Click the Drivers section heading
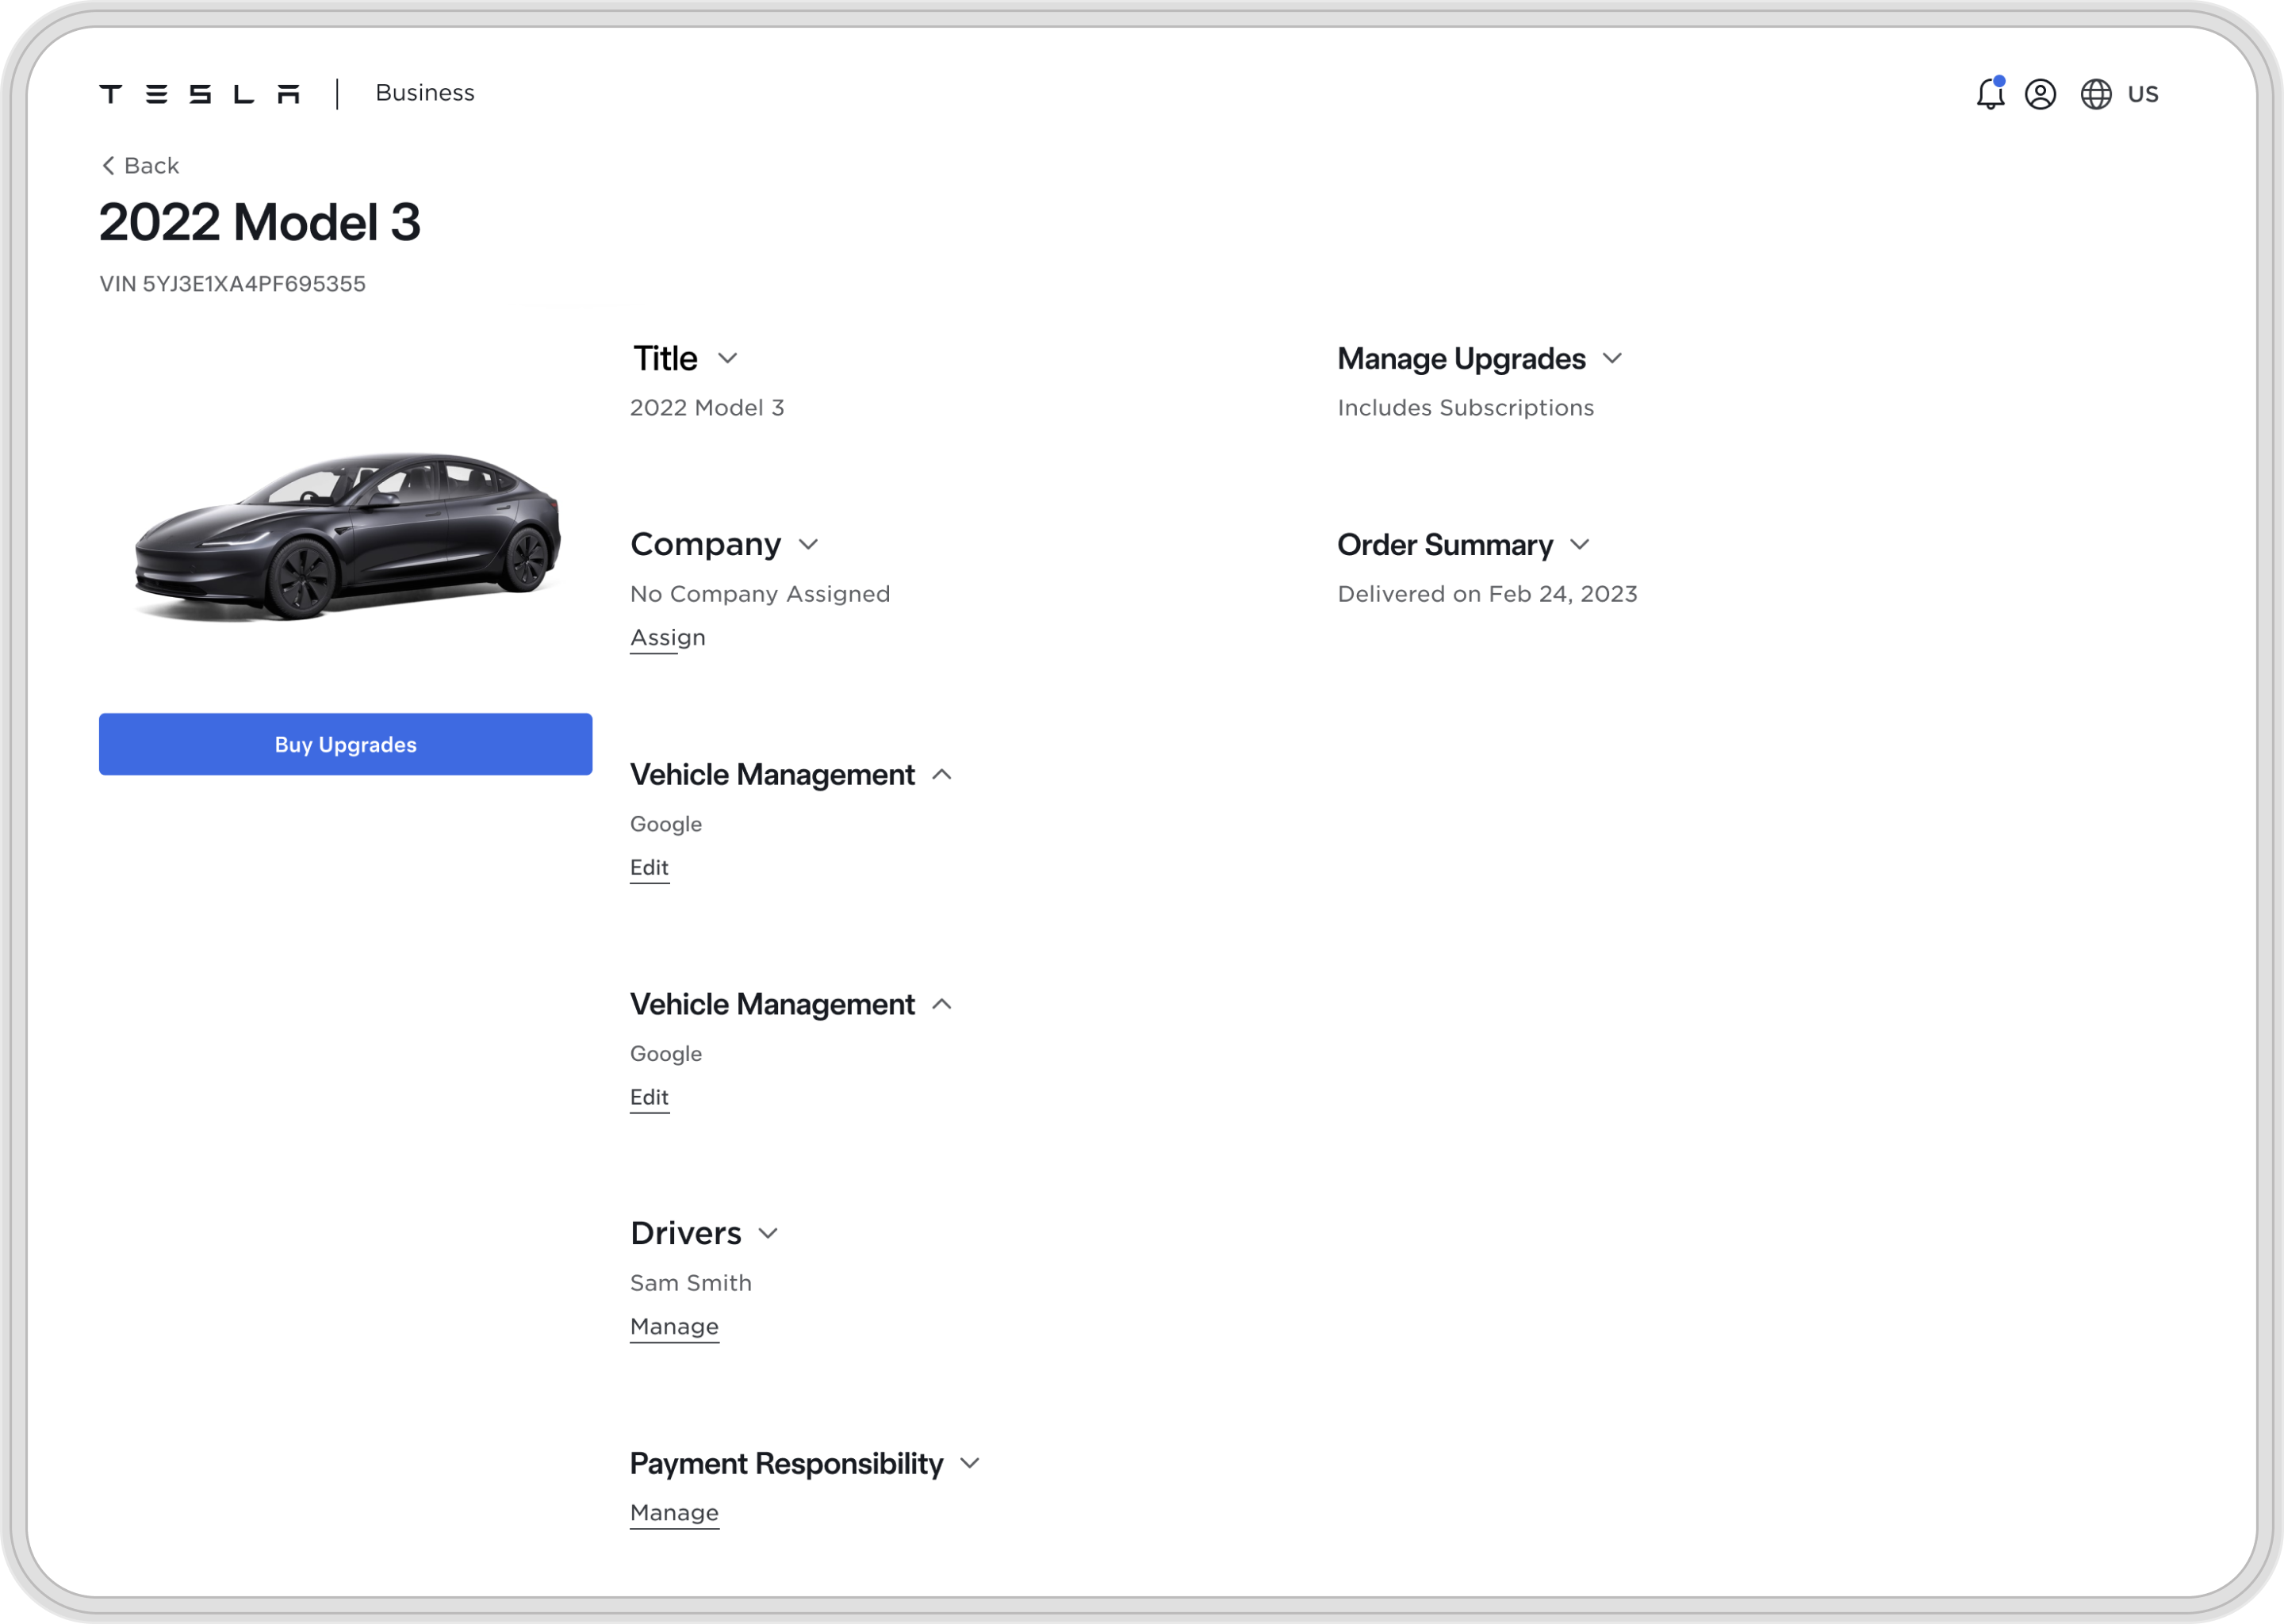 [686, 1233]
